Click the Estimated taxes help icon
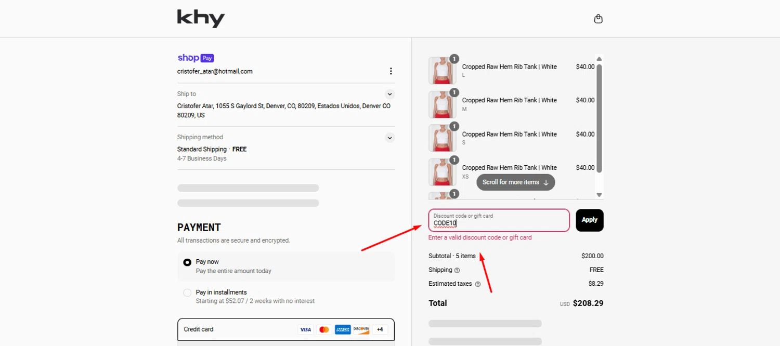 [477, 284]
